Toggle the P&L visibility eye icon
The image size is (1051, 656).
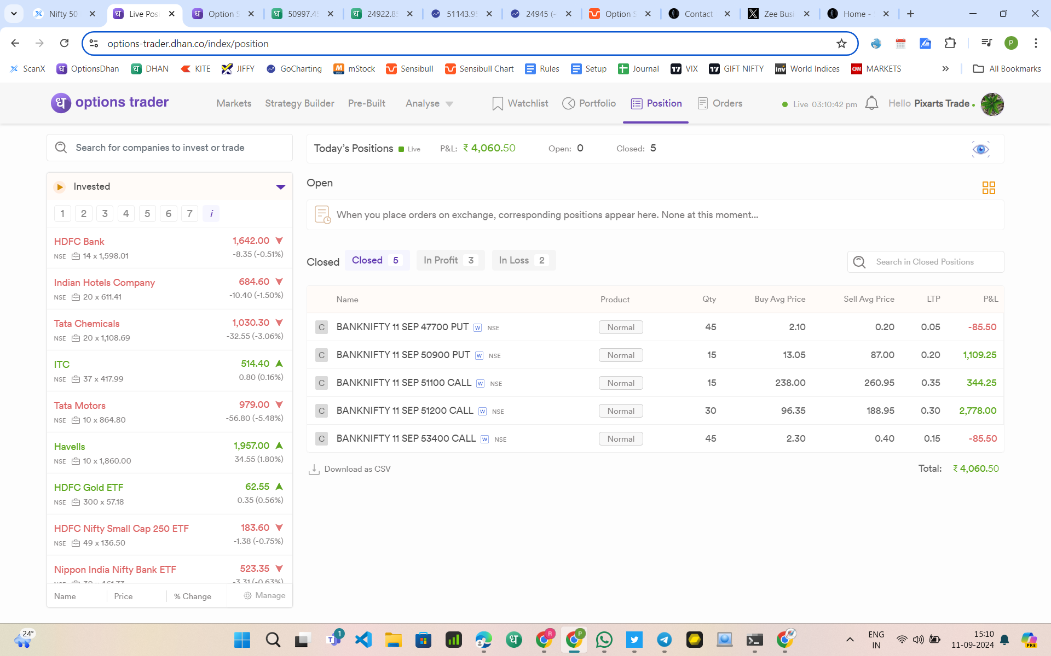click(980, 149)
